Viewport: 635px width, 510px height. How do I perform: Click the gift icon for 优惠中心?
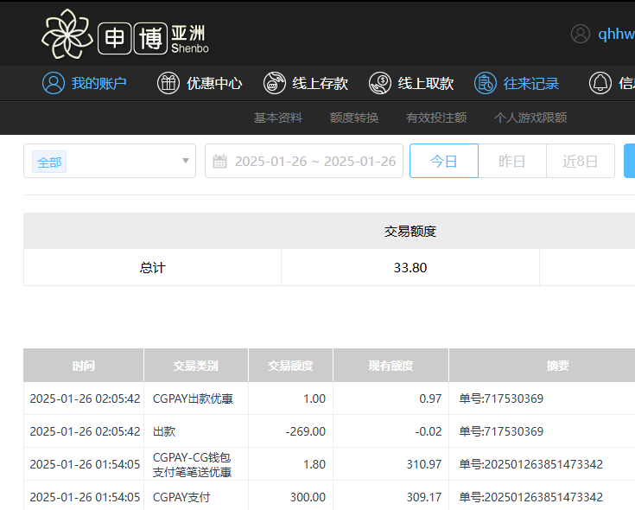coord(168,83)
